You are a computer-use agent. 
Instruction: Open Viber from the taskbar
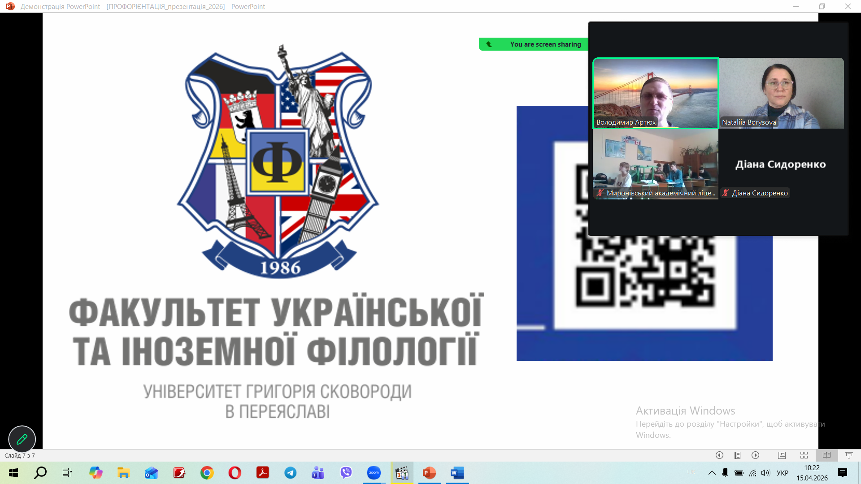(x=346, y=473)
